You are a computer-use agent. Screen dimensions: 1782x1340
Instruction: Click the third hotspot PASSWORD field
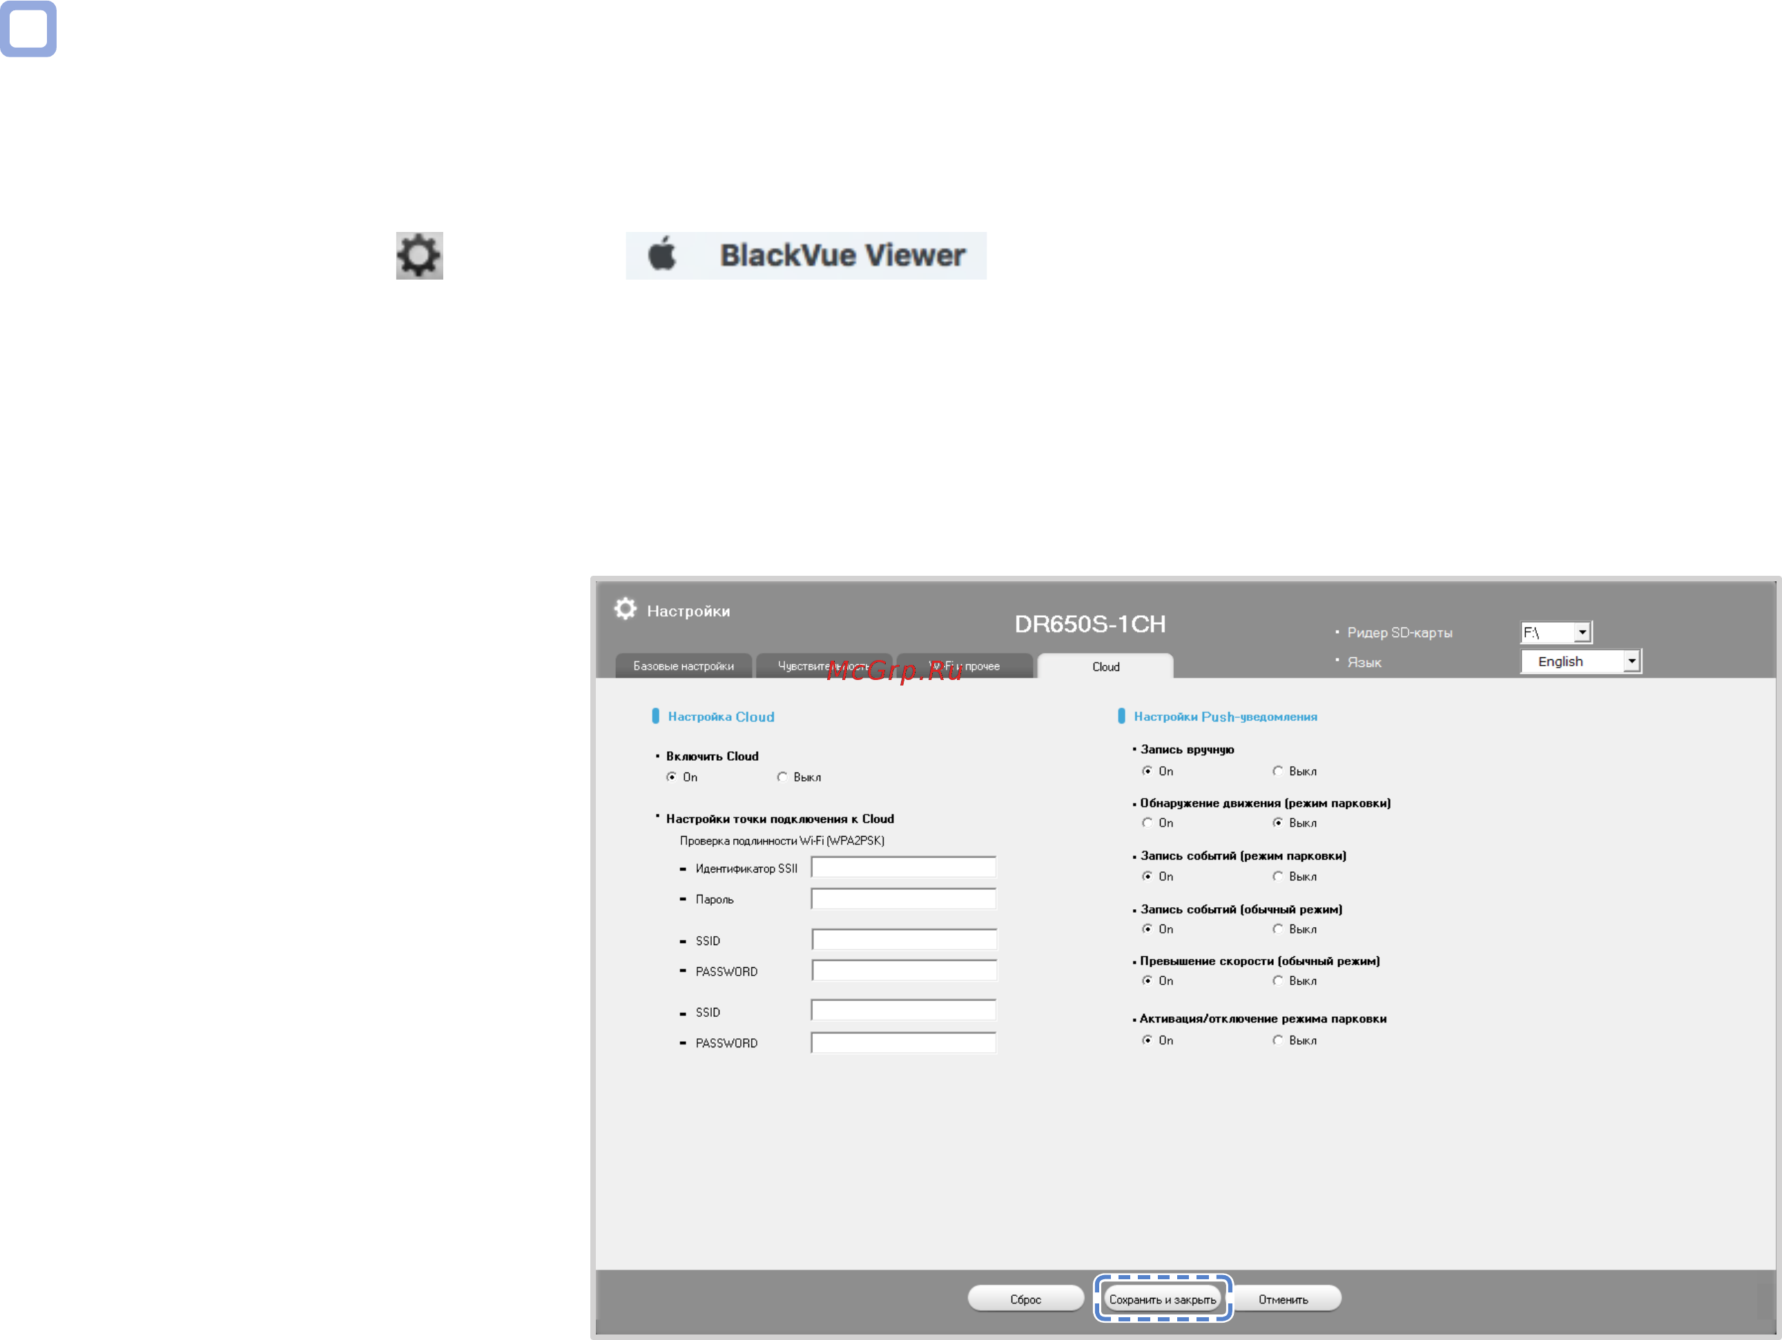coord(903,1042)
